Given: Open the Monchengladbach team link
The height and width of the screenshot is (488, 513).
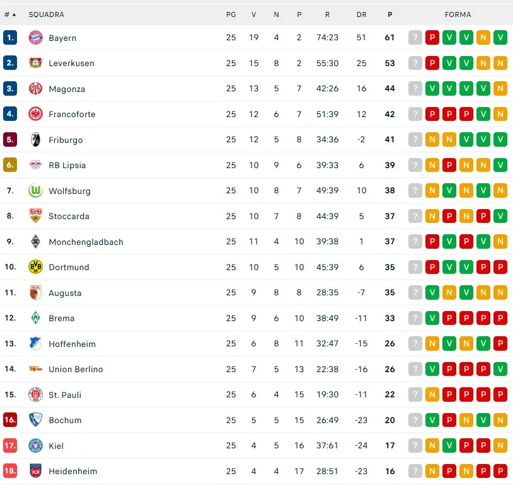Looking at the screenshot, I should click(86, 242).
